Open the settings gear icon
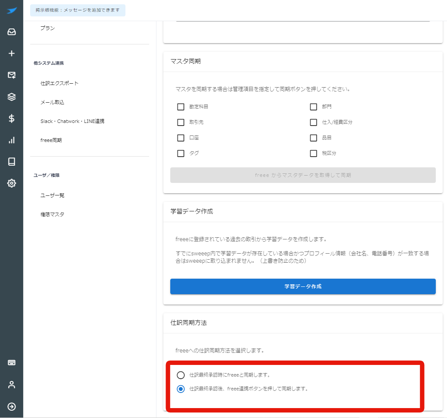 pos(12,183)
